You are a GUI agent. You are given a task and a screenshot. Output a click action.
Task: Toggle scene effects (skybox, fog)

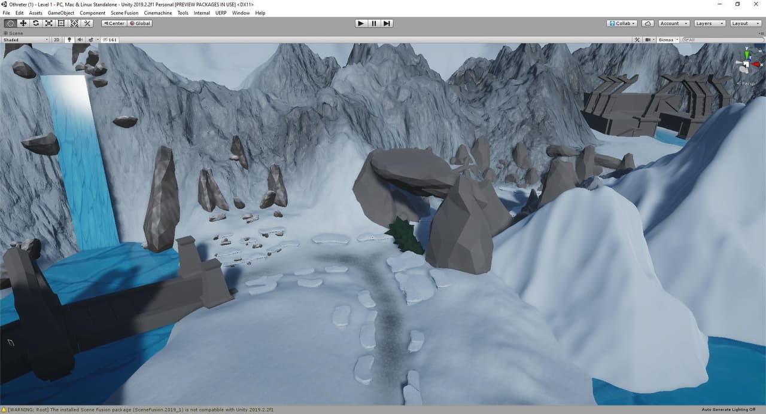tap(91, 40)
